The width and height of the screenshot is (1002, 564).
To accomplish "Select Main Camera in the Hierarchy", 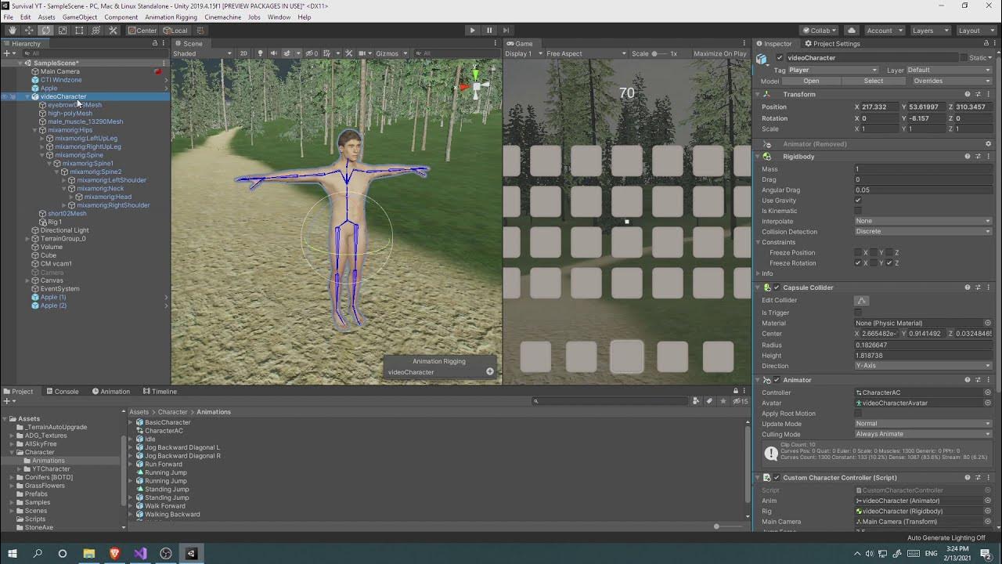I will pos(60,71).
